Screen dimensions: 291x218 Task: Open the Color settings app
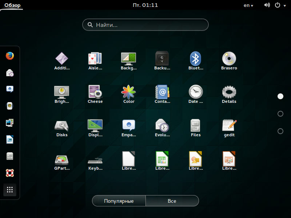pos(129,94)
